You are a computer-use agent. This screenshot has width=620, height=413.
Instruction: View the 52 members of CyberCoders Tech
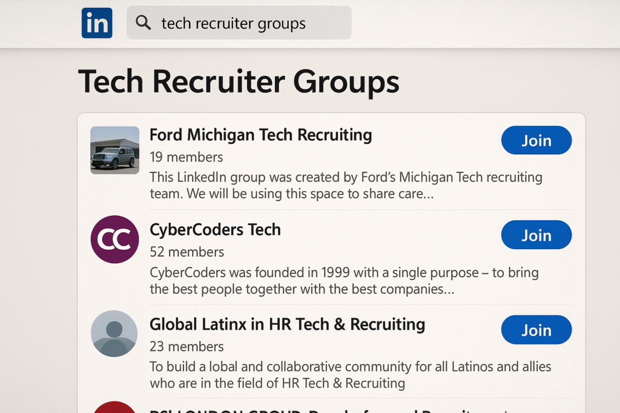pos(186,252)
